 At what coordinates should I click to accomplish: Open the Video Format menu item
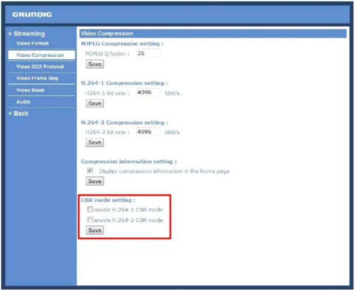pyautogui.click(x=32, y=43)
